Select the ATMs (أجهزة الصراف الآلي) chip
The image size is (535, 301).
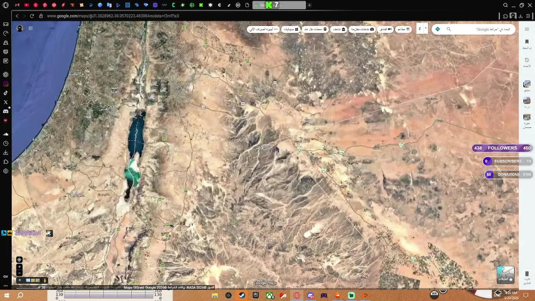click(x=264, y=29)
